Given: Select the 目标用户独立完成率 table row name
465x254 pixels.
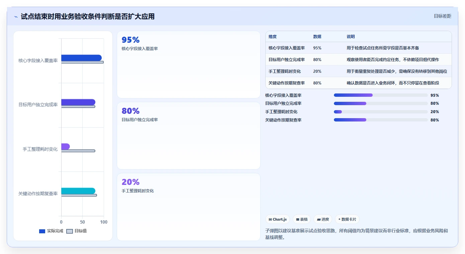Looking at the screenshot, I should pyautogui.click(x=287, y=60).
